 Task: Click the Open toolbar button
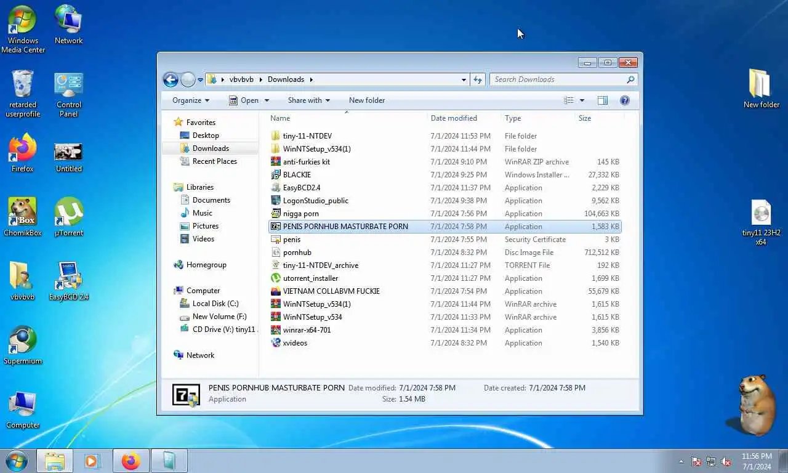[244, 100]
